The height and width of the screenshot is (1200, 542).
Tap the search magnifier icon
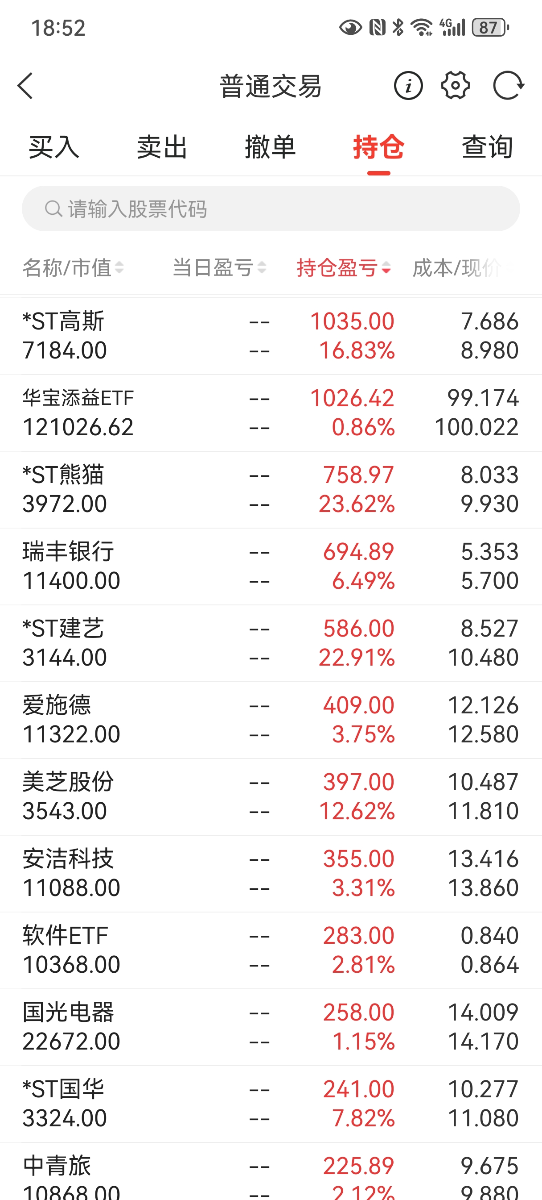click(53, 208)
